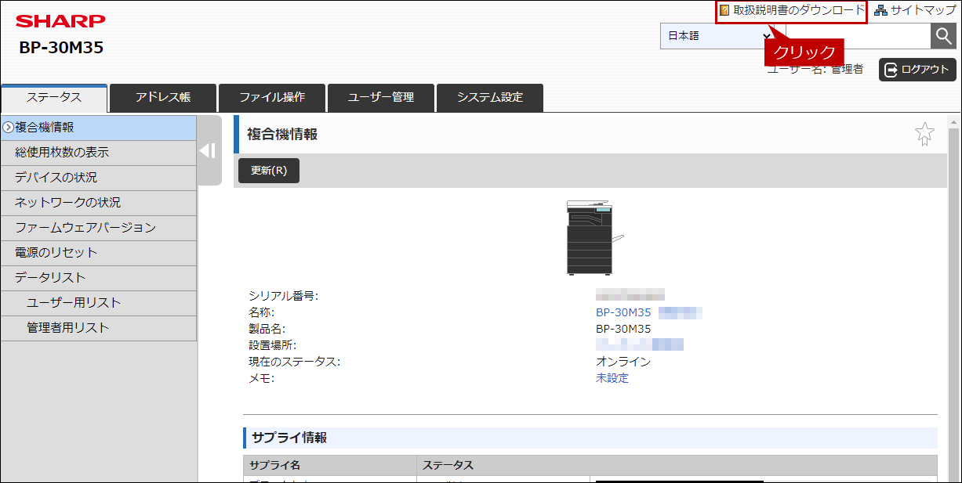Image resolution: width=962 pixels, height=483 pixels.
Task: Select データリスト in side menu
Action: 98,278
